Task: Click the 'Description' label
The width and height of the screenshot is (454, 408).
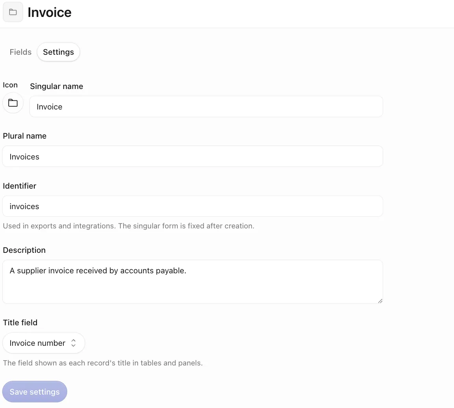Action: pos(24,250)
